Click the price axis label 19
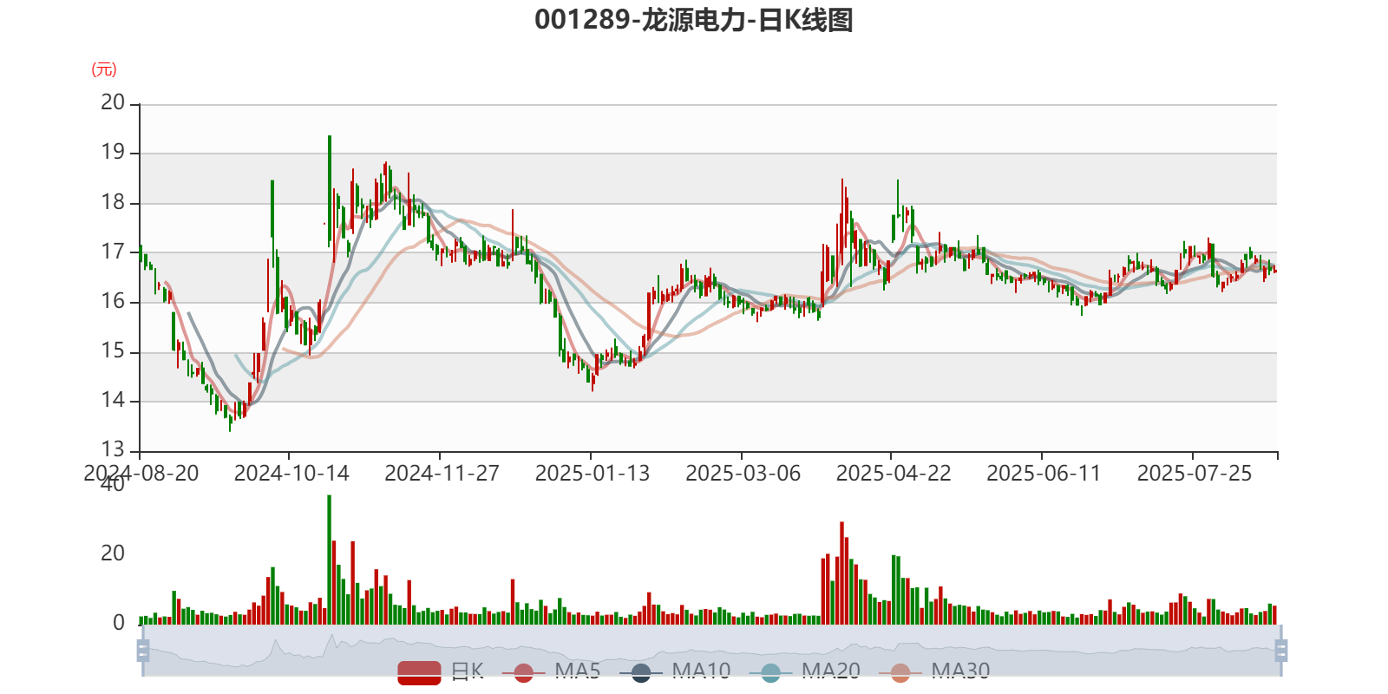The height and width of the screenshot is (694, 1388). 113,152
